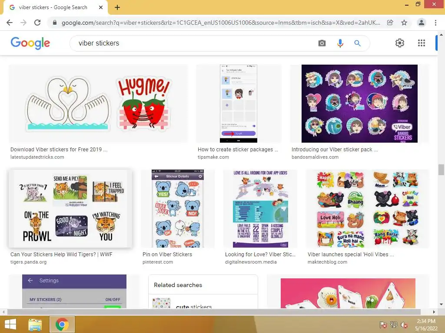The width and height of the screenshot is (445, 333).
Task: Open Looking for Love? Viber Stic... link
Action: (x=260, y=255)
